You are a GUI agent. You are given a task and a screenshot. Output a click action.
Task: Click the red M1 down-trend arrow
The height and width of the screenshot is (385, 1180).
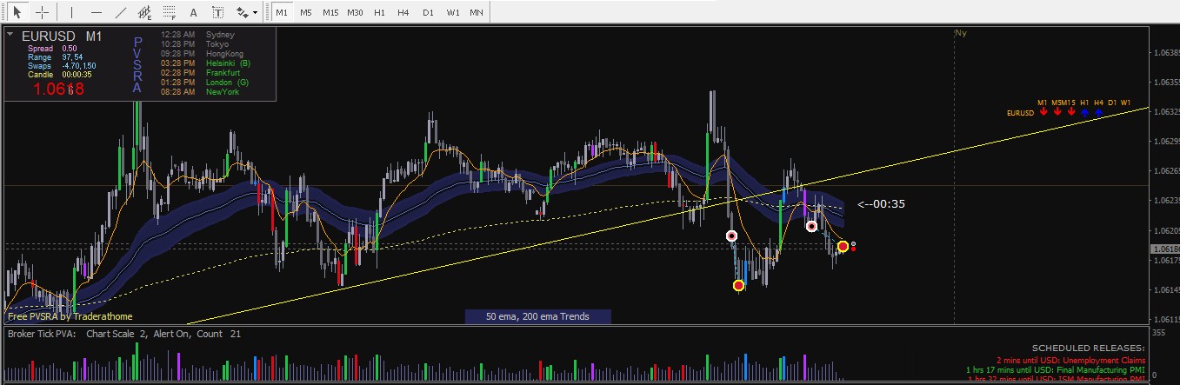1043,112
